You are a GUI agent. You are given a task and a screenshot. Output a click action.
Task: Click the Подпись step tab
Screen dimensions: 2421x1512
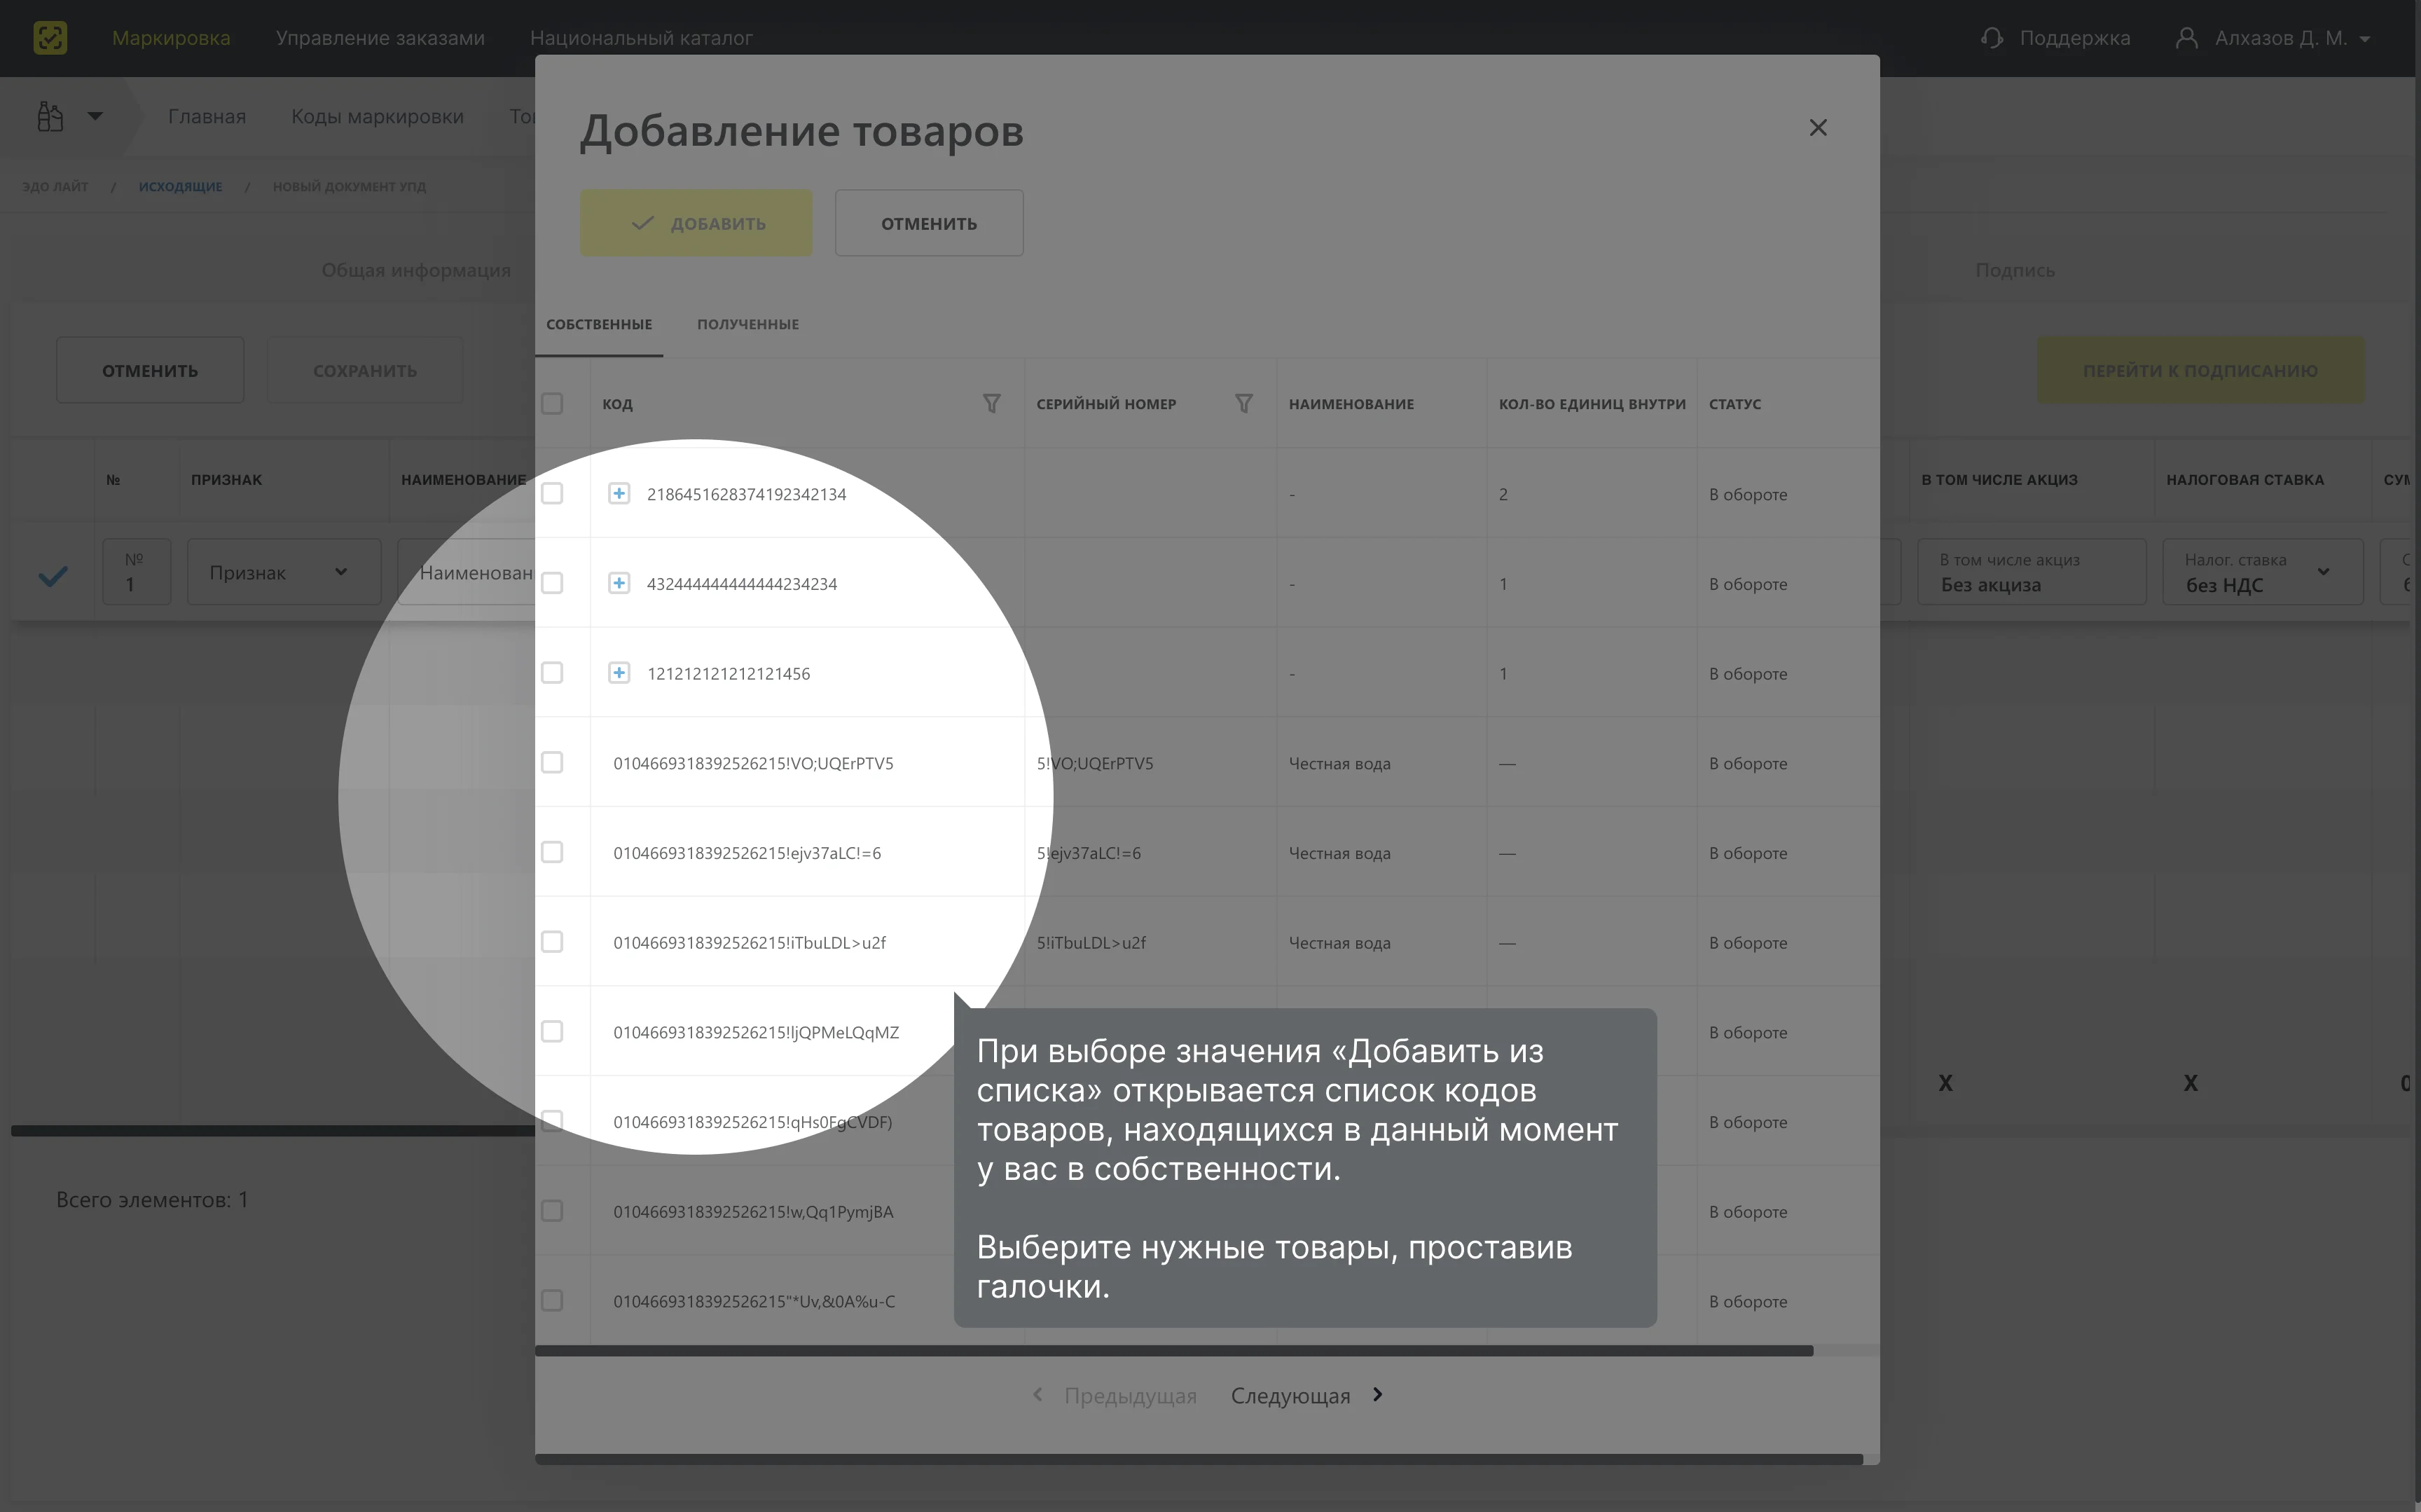[2014, 270]
